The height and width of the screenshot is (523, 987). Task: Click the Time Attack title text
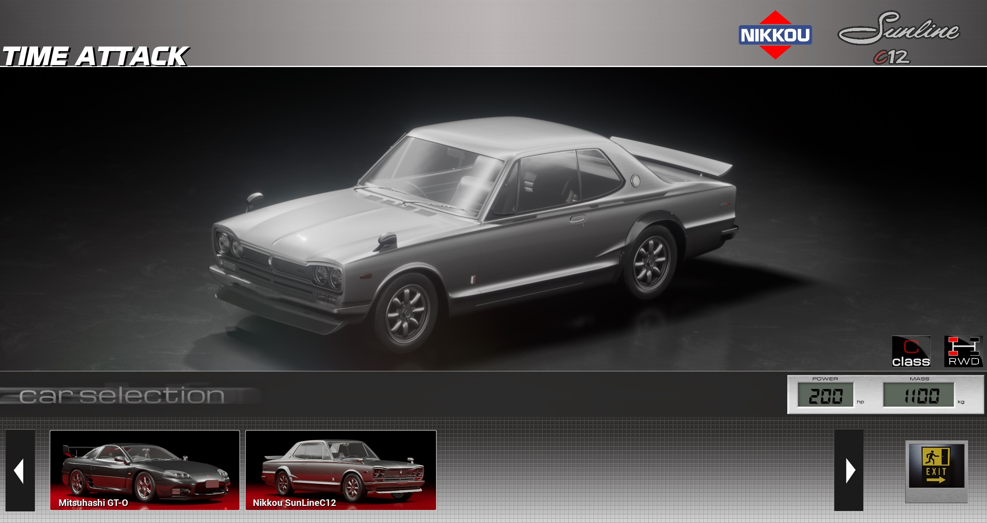click(95, 56)
